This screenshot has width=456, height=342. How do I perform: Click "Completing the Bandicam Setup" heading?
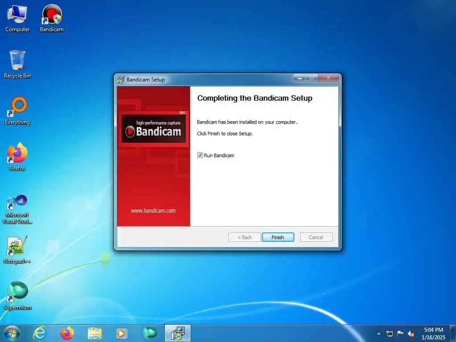(255, 98)
